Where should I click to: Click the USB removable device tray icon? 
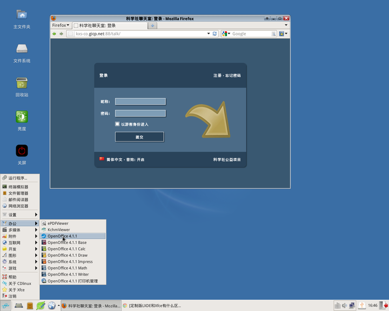361,306
